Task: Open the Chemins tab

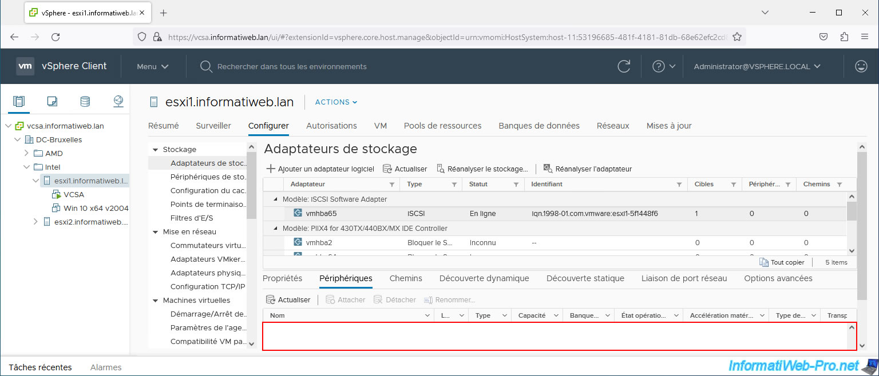Action: pos(406,278)
